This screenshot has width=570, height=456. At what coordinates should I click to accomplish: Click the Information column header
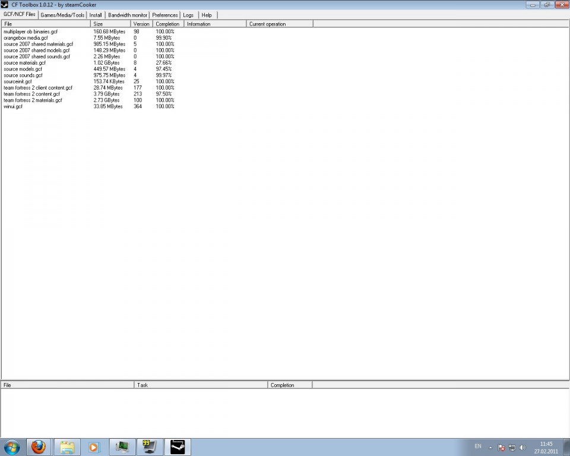pos(215,24)
